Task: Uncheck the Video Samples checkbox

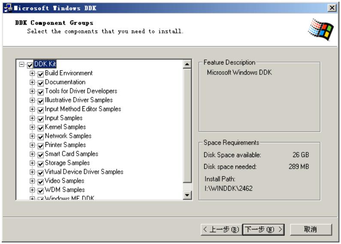Action: click(41, 182)
